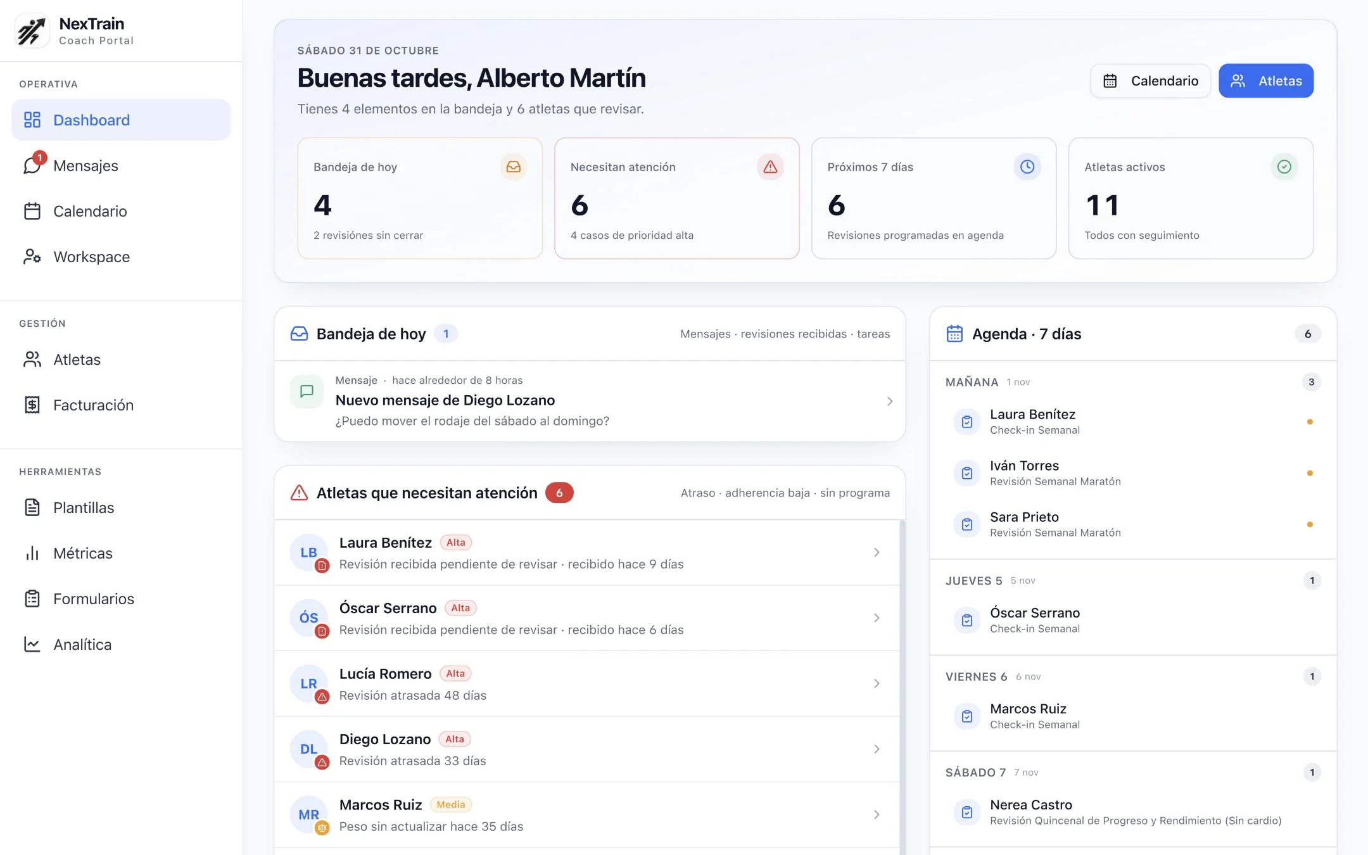The width and height of the screenshot is (1368, 855).
Task: Click the green message icon for Diego Lozano's message
Action: click(x=307, y=391)
